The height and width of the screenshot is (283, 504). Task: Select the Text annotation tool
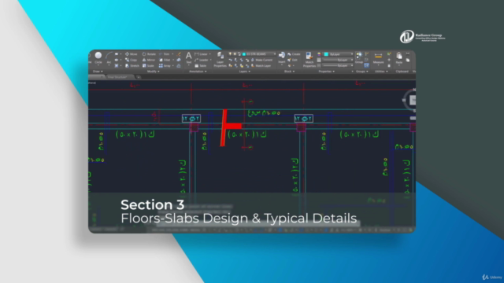[x=189, y=57]
